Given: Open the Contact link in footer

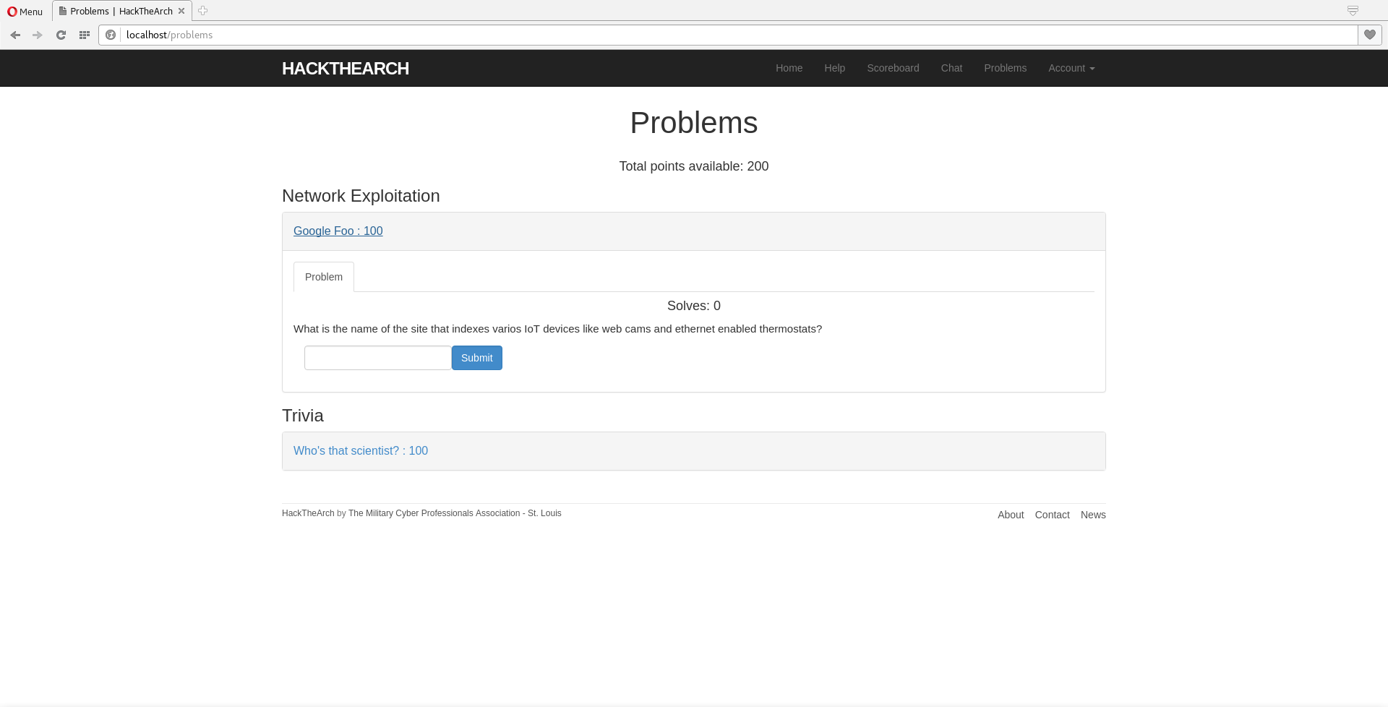Looking at the screenshot, I should [1052, 515].
